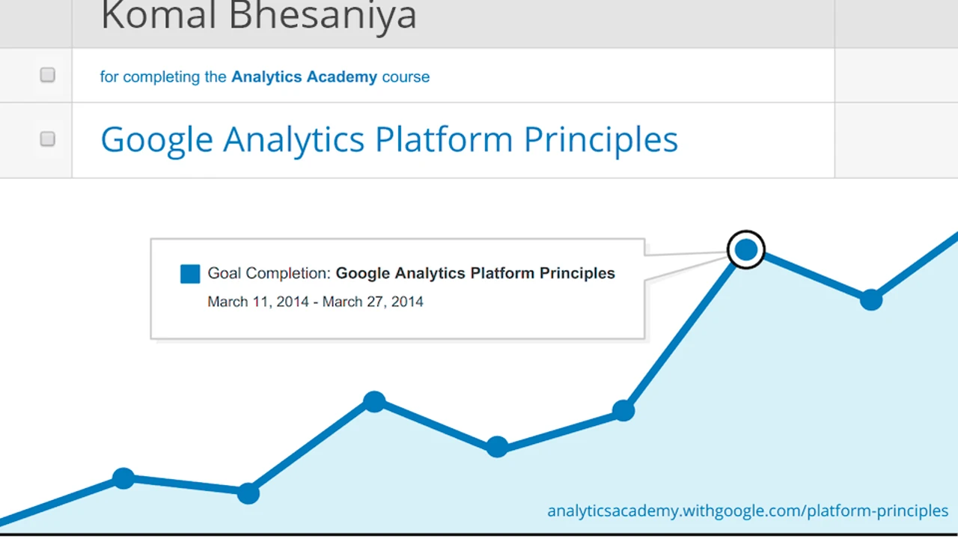Click the 'Goal Completion:' label in tooltip

pyautogui.click(x=269, y=273)
